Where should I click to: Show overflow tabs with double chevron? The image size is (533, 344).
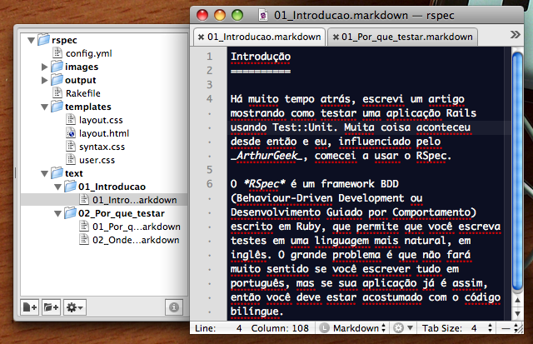tap(516, 35)
